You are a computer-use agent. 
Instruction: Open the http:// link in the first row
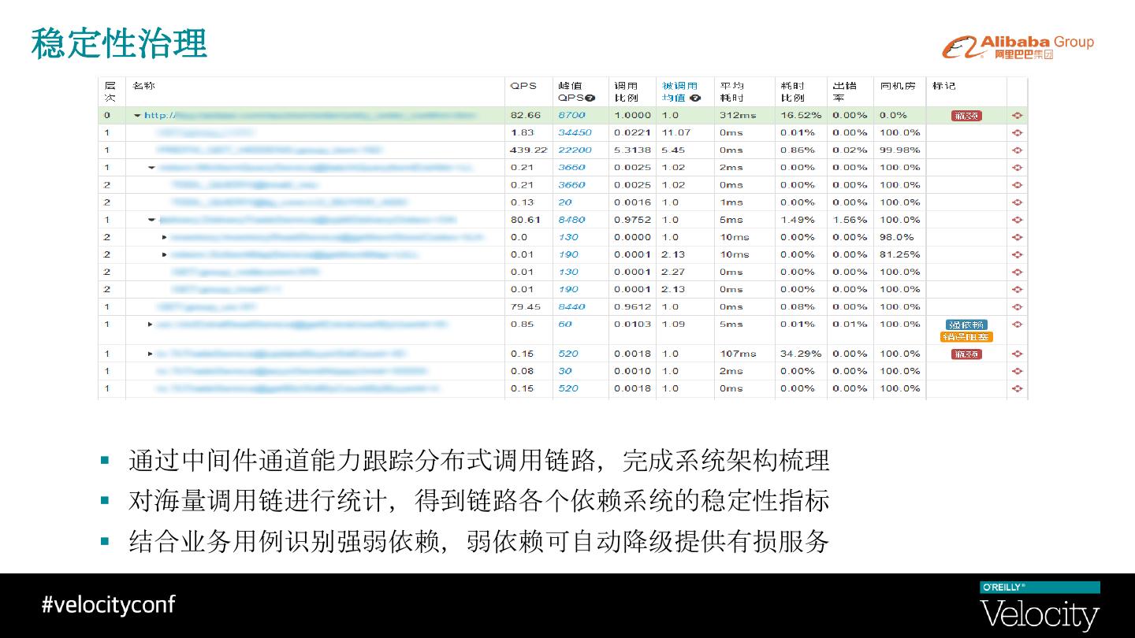(x=311, y=116)
